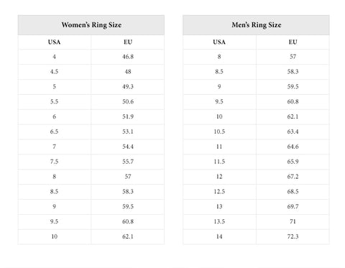The width and height of the screenshot is (345, 268).
Task: Click women's EU value 62.1 in last row
Action: point(128,236)
